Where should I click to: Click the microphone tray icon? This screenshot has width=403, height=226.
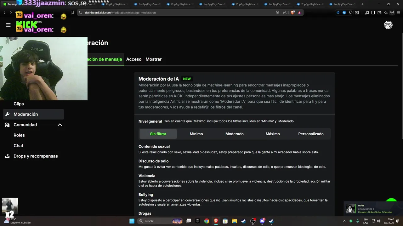(x=357, y=221)
